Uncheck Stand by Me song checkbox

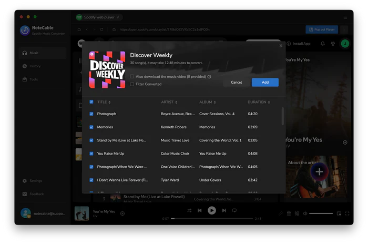click(91, 140)
